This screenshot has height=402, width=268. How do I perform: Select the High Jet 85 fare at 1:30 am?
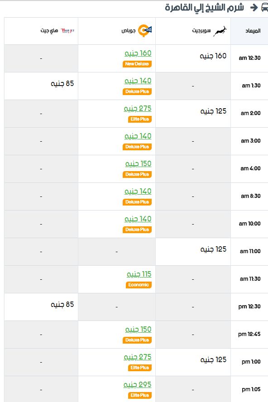[x=62, y=83]
